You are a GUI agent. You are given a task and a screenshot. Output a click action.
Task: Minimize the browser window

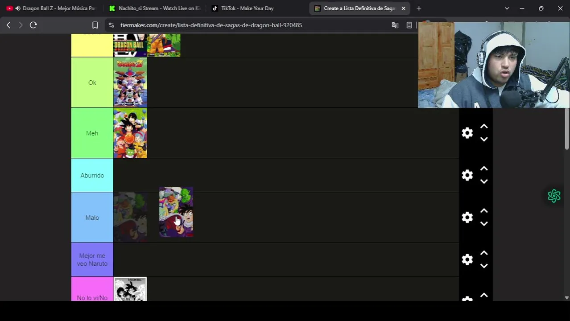tap(522, 8)
